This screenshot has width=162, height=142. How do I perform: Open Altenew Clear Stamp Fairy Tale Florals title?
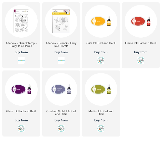pos(21,45)
